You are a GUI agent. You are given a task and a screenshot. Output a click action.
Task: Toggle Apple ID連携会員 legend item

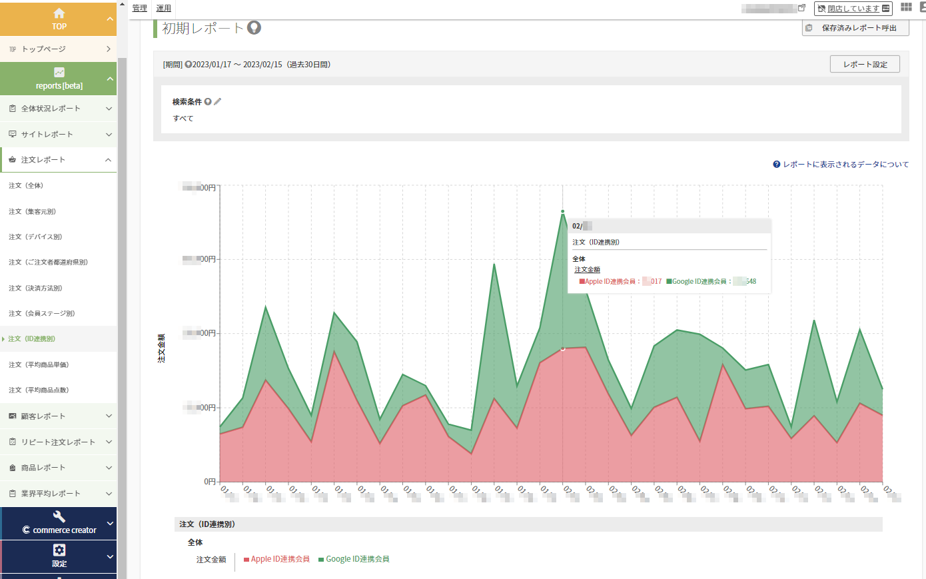tap(276, 560)
